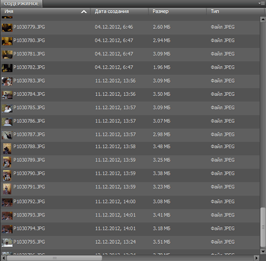Select thumbnail of P1030783.JPG
The width and height of the screenshot is (266, 261).
click(x=7, y=81)
